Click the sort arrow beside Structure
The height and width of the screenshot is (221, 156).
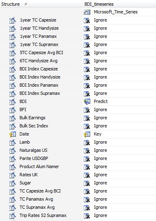point(26,4)
